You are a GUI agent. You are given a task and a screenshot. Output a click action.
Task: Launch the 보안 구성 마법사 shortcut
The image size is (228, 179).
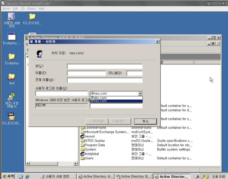[12, 100]
